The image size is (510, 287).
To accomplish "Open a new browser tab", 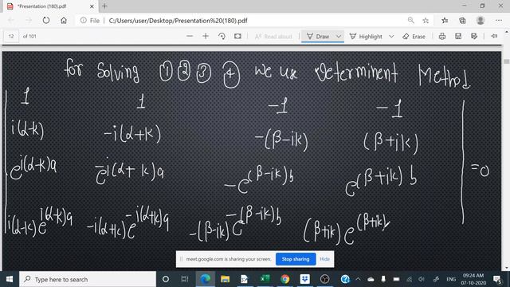I will tap(104, 6).
